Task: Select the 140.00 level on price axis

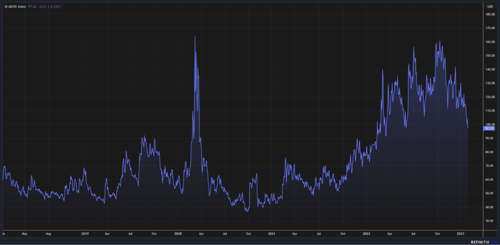Action: 490,69
